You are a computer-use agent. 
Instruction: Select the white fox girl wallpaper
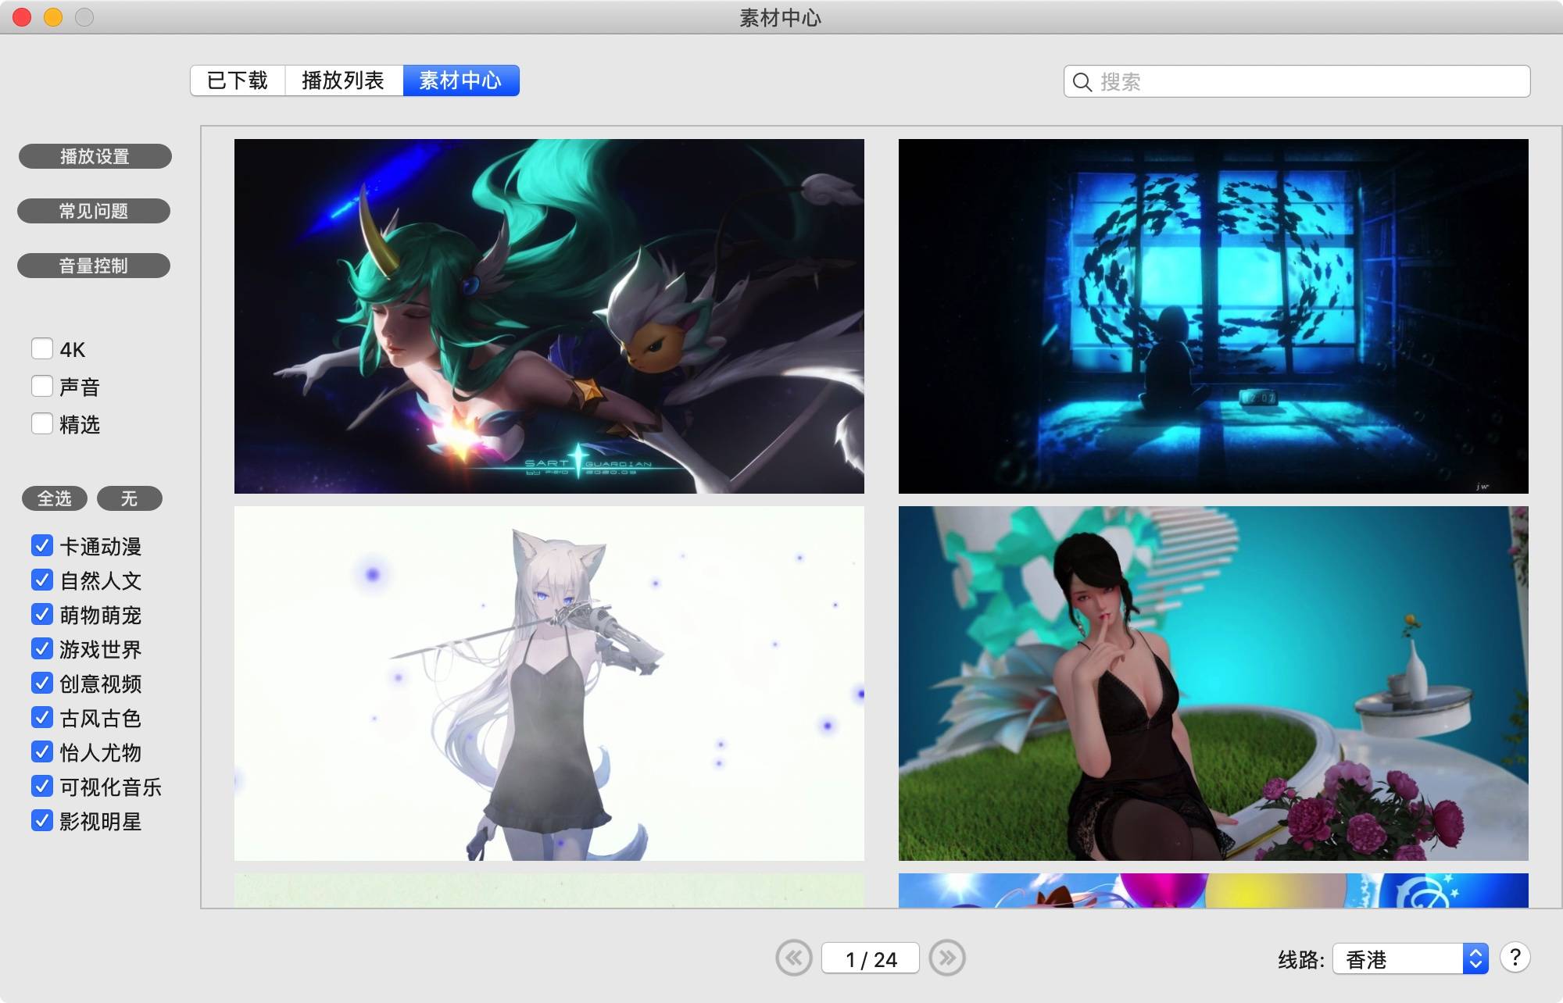549,683
